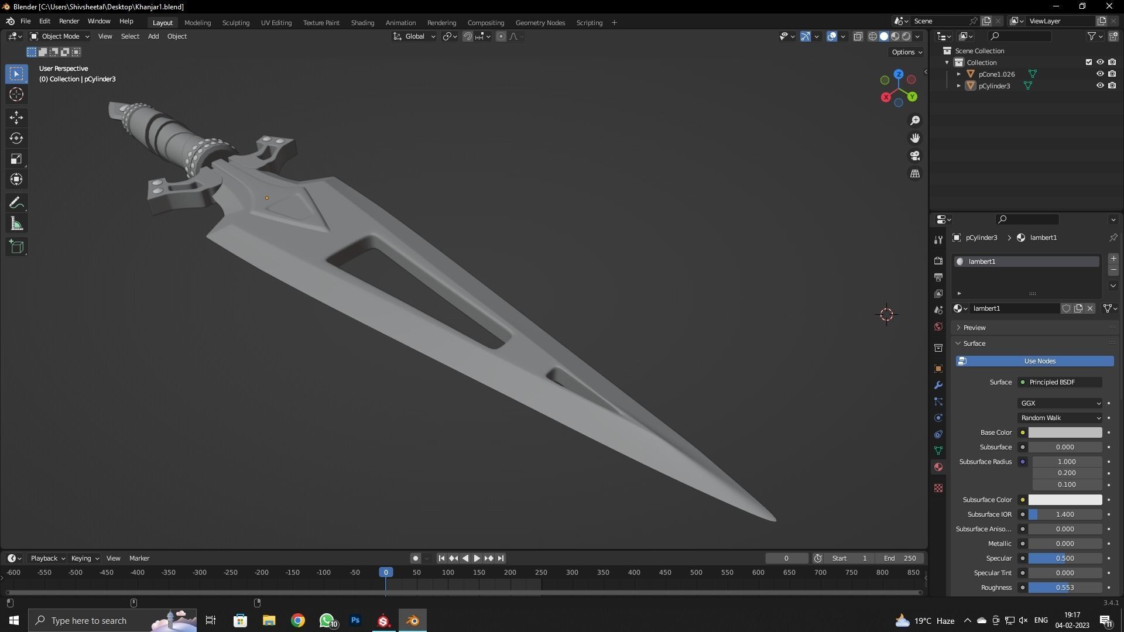Image resolution: width=1124 pixels, height=632 pixels.
Task: Select the Move tool
Action: (16, 118)
